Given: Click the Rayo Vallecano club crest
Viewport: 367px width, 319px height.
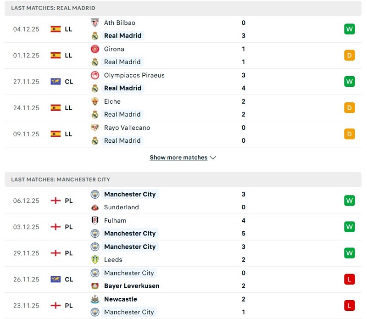Looking at the screenshot, I should point(95,128).
